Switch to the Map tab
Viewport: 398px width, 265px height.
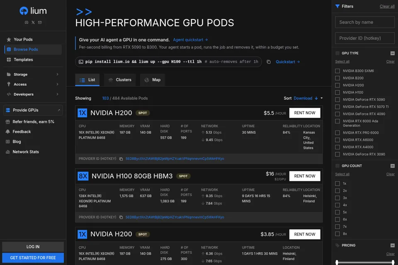coord(153,80)
